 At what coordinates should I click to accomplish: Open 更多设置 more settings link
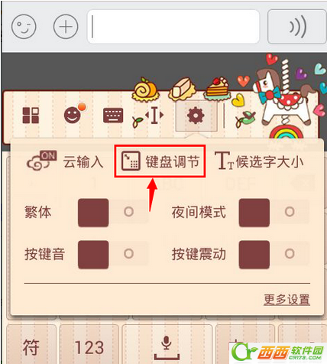pyautogui.click(x=287, y=300)
